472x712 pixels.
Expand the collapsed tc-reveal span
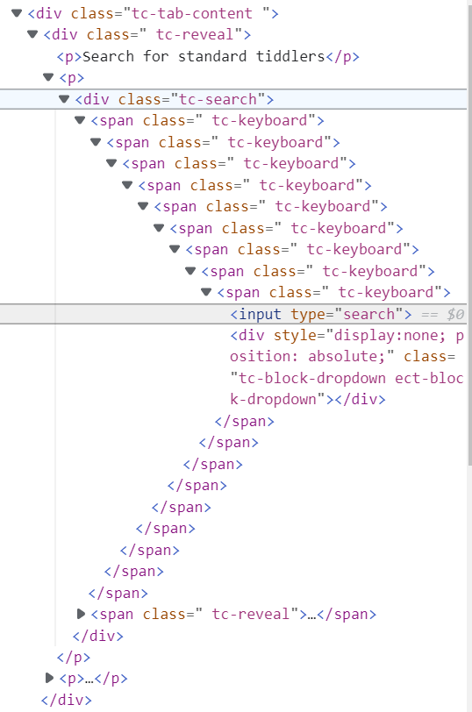click(81, 614)
